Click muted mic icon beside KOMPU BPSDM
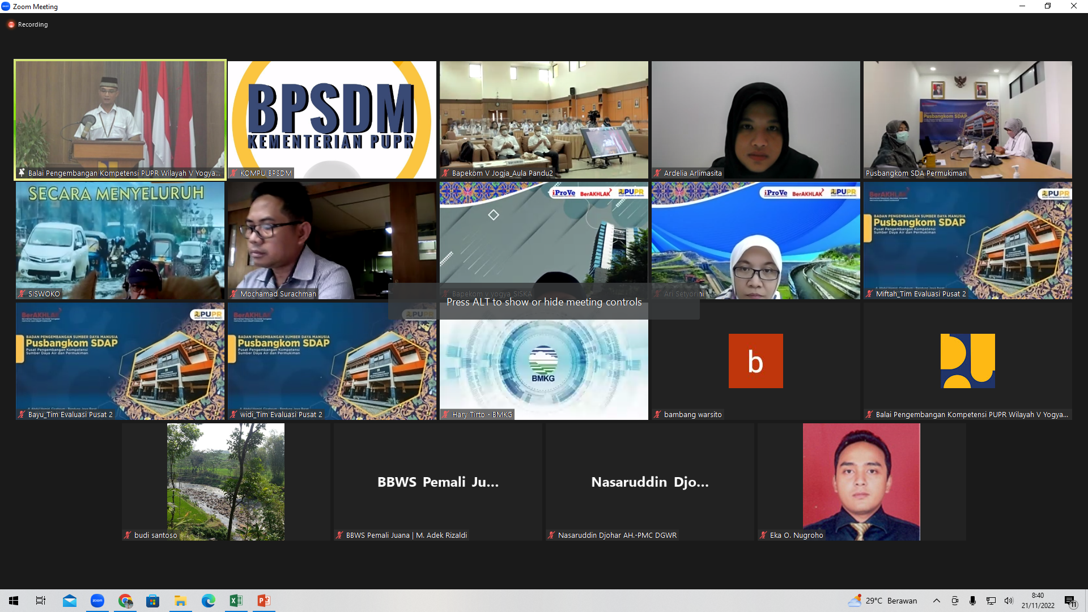The image size is (1088, 612). tap(233, 173)
